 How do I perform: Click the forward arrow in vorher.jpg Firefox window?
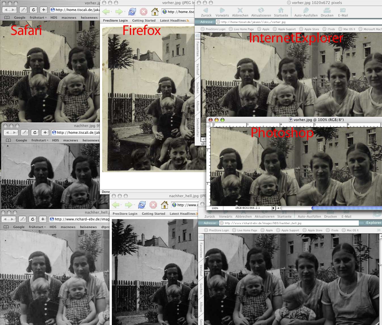click(x=119, y=12)
